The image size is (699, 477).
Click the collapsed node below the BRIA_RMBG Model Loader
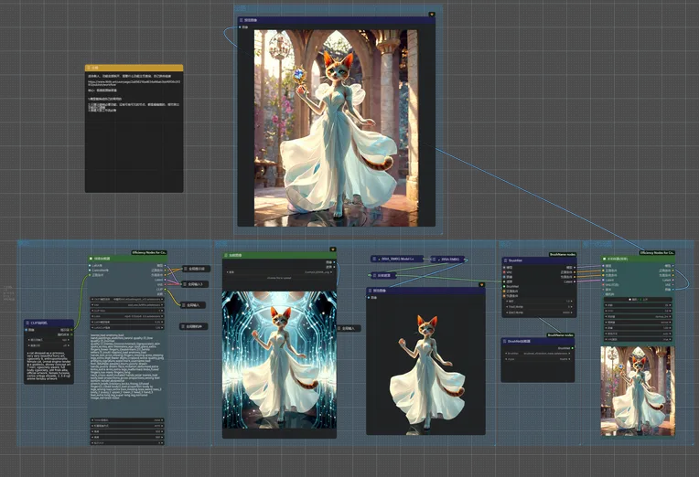(x=383, y=276)
